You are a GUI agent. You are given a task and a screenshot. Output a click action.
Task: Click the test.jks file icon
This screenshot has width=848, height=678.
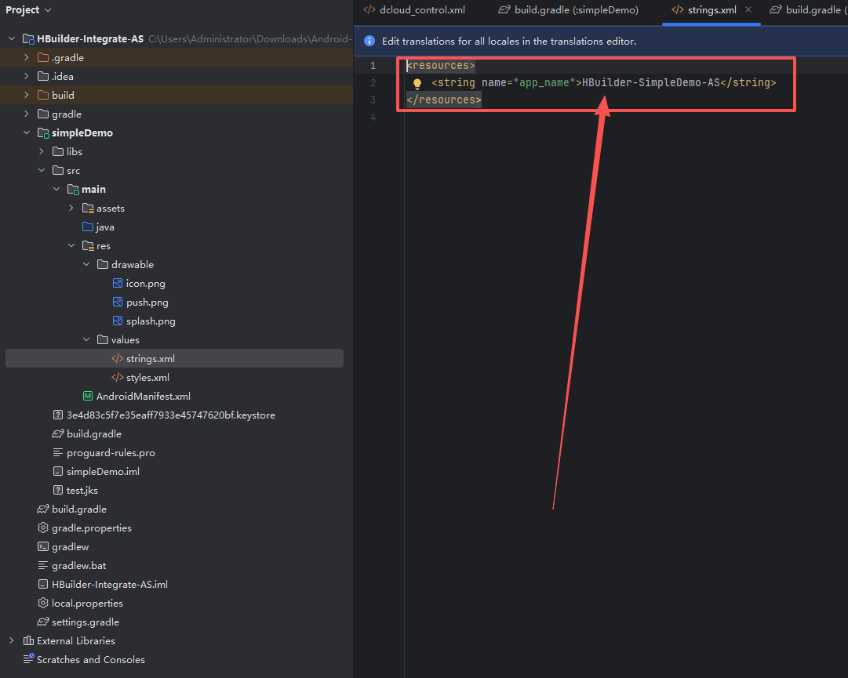click(58, 490)
